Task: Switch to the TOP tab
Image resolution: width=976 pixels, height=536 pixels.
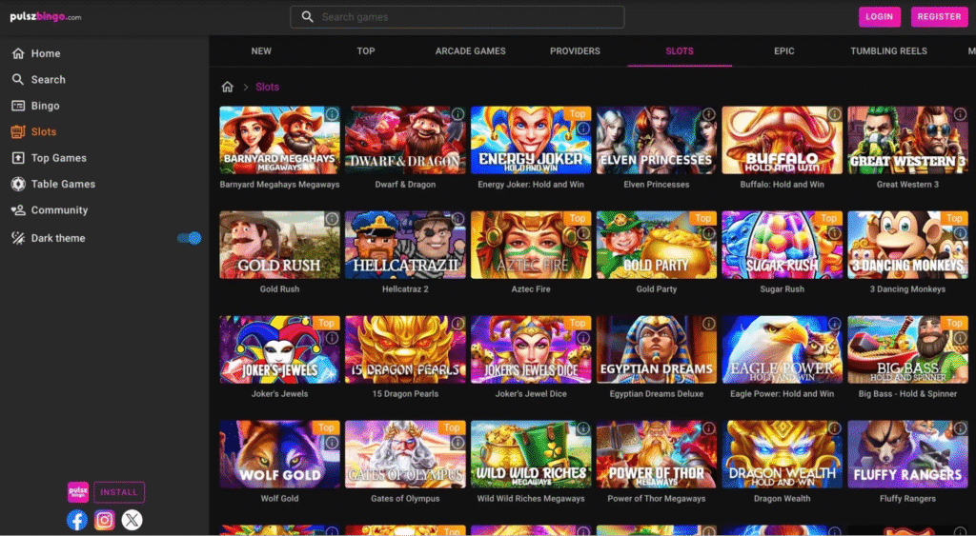Action: tap(366, 51)
